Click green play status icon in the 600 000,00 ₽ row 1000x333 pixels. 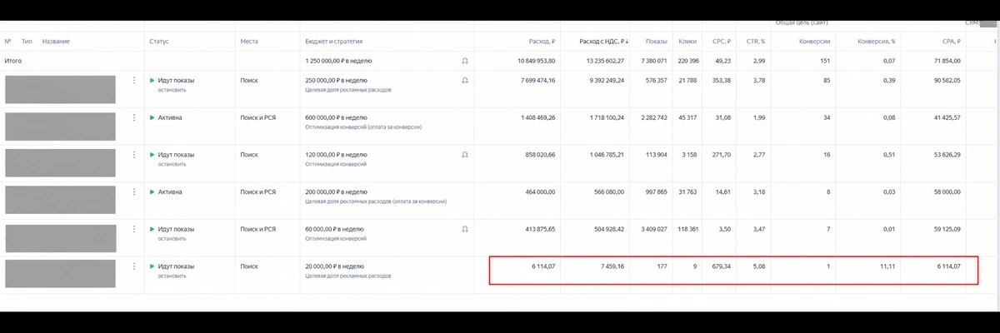point(152,117)
